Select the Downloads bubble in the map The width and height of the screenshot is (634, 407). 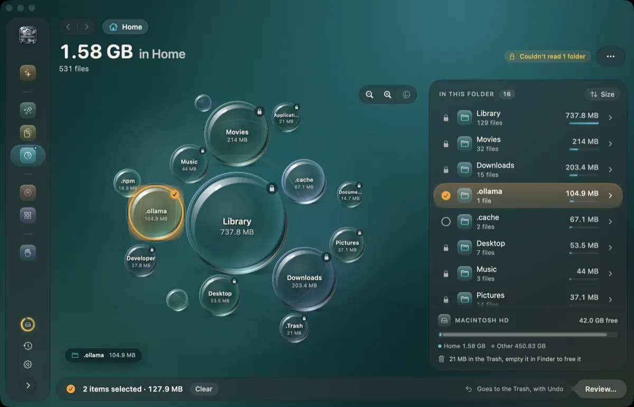[304, 279]
